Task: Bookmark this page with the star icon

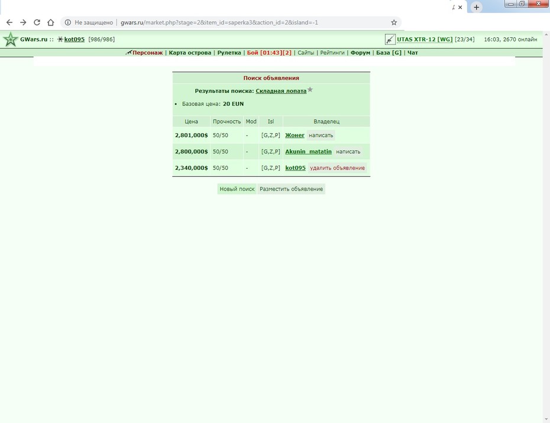Action: pyautogui.click(x=394, y=22)
